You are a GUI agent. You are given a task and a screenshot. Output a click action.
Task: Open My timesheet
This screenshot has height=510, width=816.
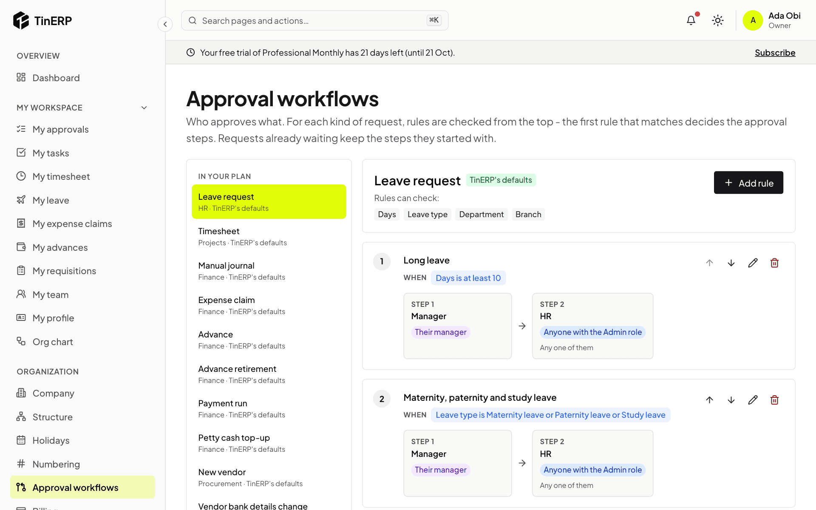(82, 176)
